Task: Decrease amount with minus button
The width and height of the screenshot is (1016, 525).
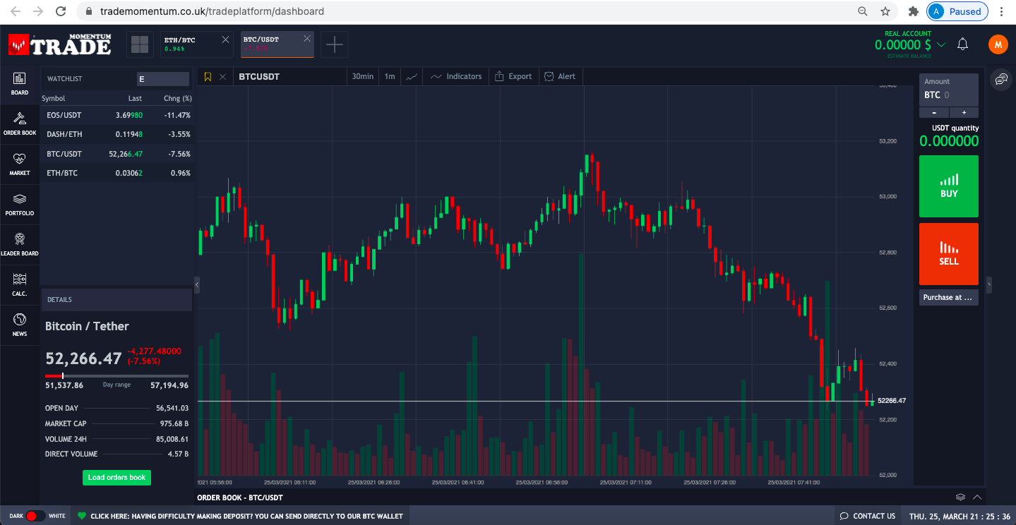Action: pos(934,113)
